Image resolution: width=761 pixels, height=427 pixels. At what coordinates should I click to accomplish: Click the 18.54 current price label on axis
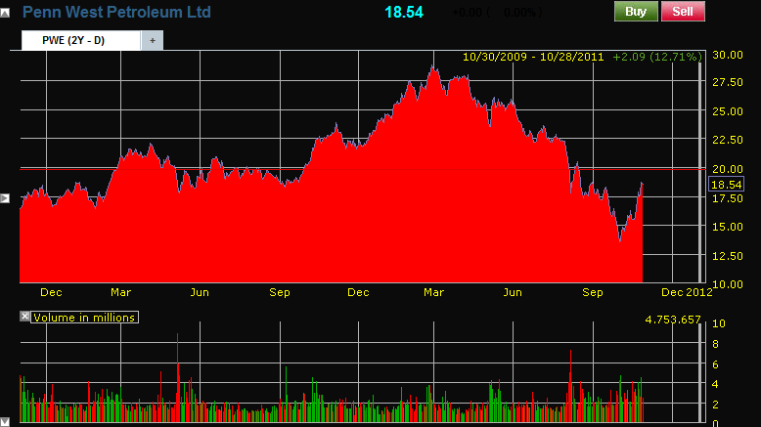[x=726, y=185]
